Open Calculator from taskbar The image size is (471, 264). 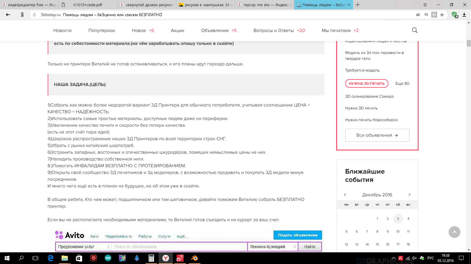tap(151, 258)
